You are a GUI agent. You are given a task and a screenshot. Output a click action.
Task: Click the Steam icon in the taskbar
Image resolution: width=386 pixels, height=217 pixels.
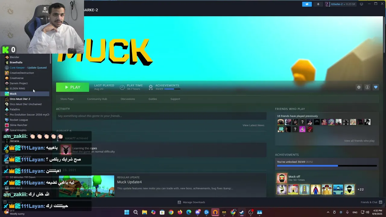click(x=242, y=212)
